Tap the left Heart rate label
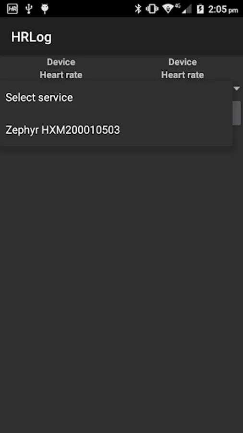Viewport: 243px width, 433px height. coord(61,75)
